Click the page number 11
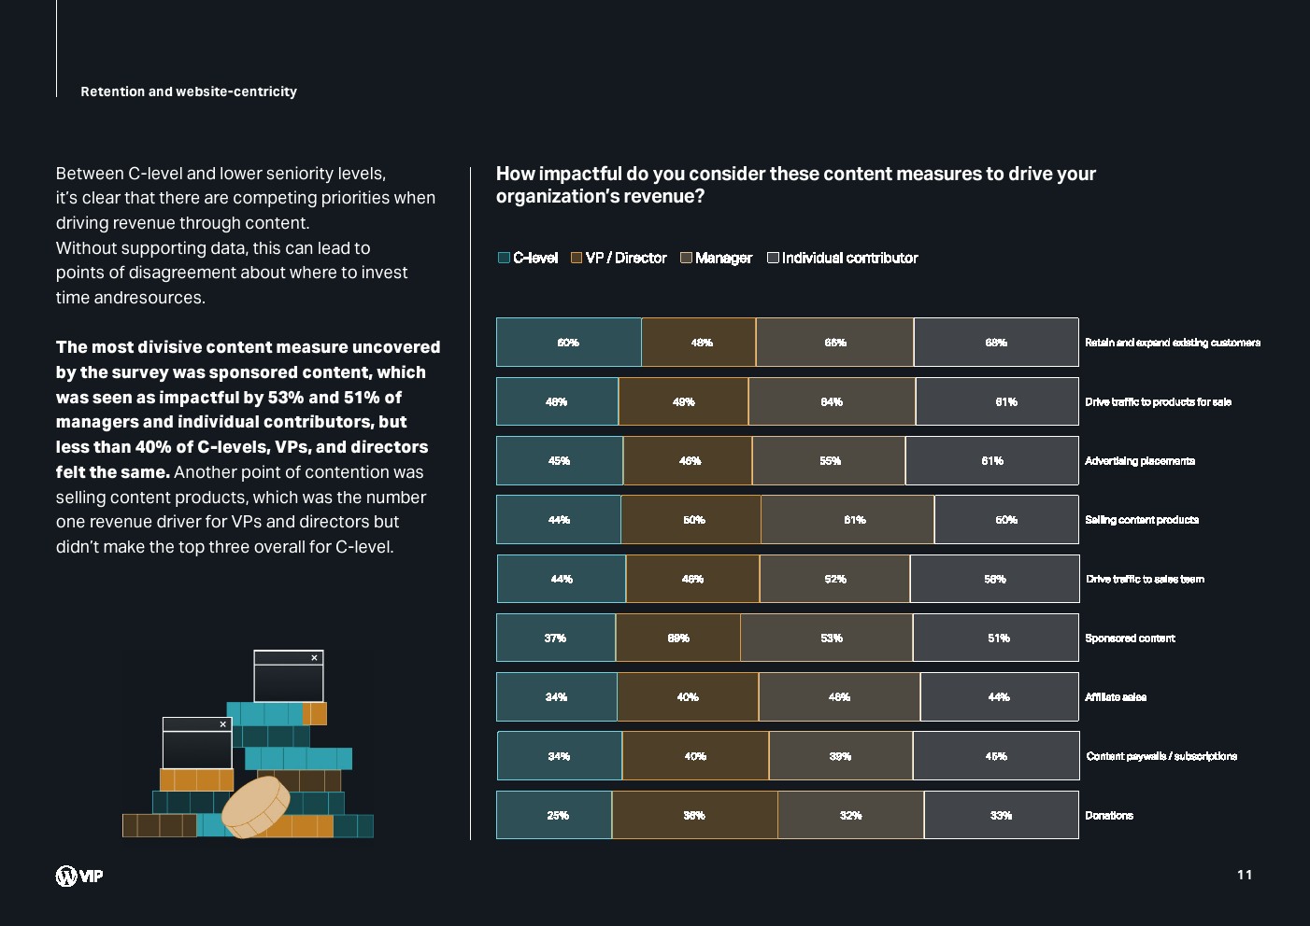1310x926 pixels. 1245,875
